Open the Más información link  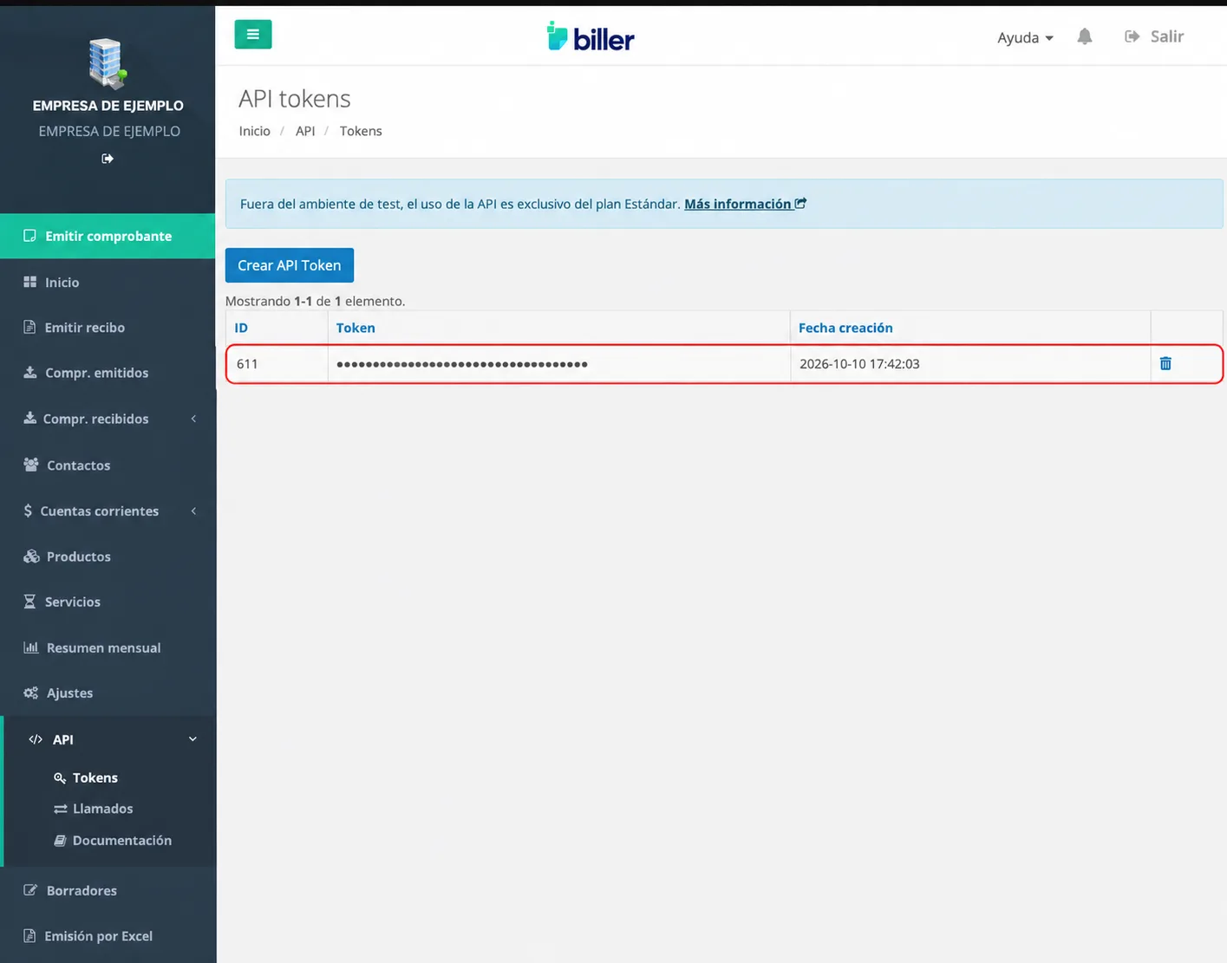(745, 204)
